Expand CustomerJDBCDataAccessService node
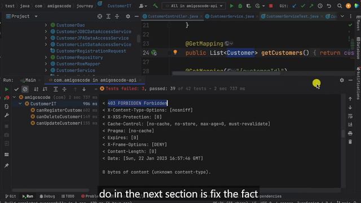 coord(46,32)
